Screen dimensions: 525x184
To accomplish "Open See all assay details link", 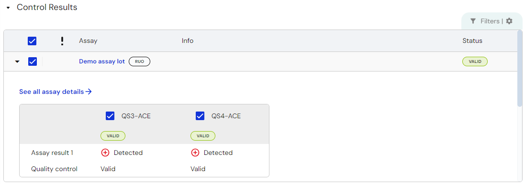I will (52, 92).
